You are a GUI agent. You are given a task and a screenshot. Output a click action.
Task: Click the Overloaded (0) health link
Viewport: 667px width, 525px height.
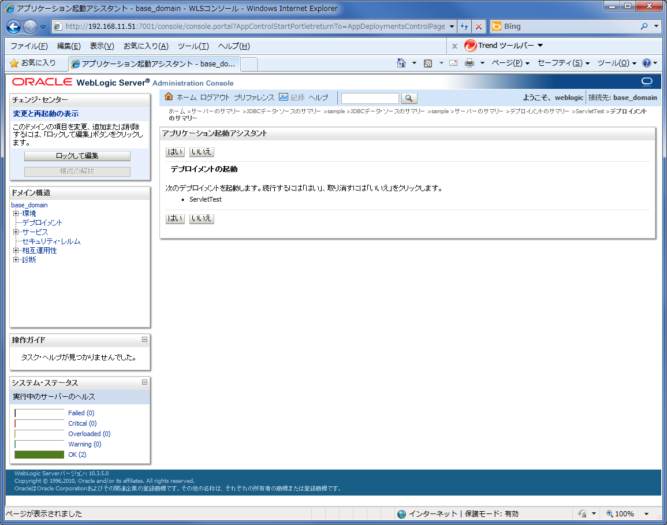coord(90,434)
